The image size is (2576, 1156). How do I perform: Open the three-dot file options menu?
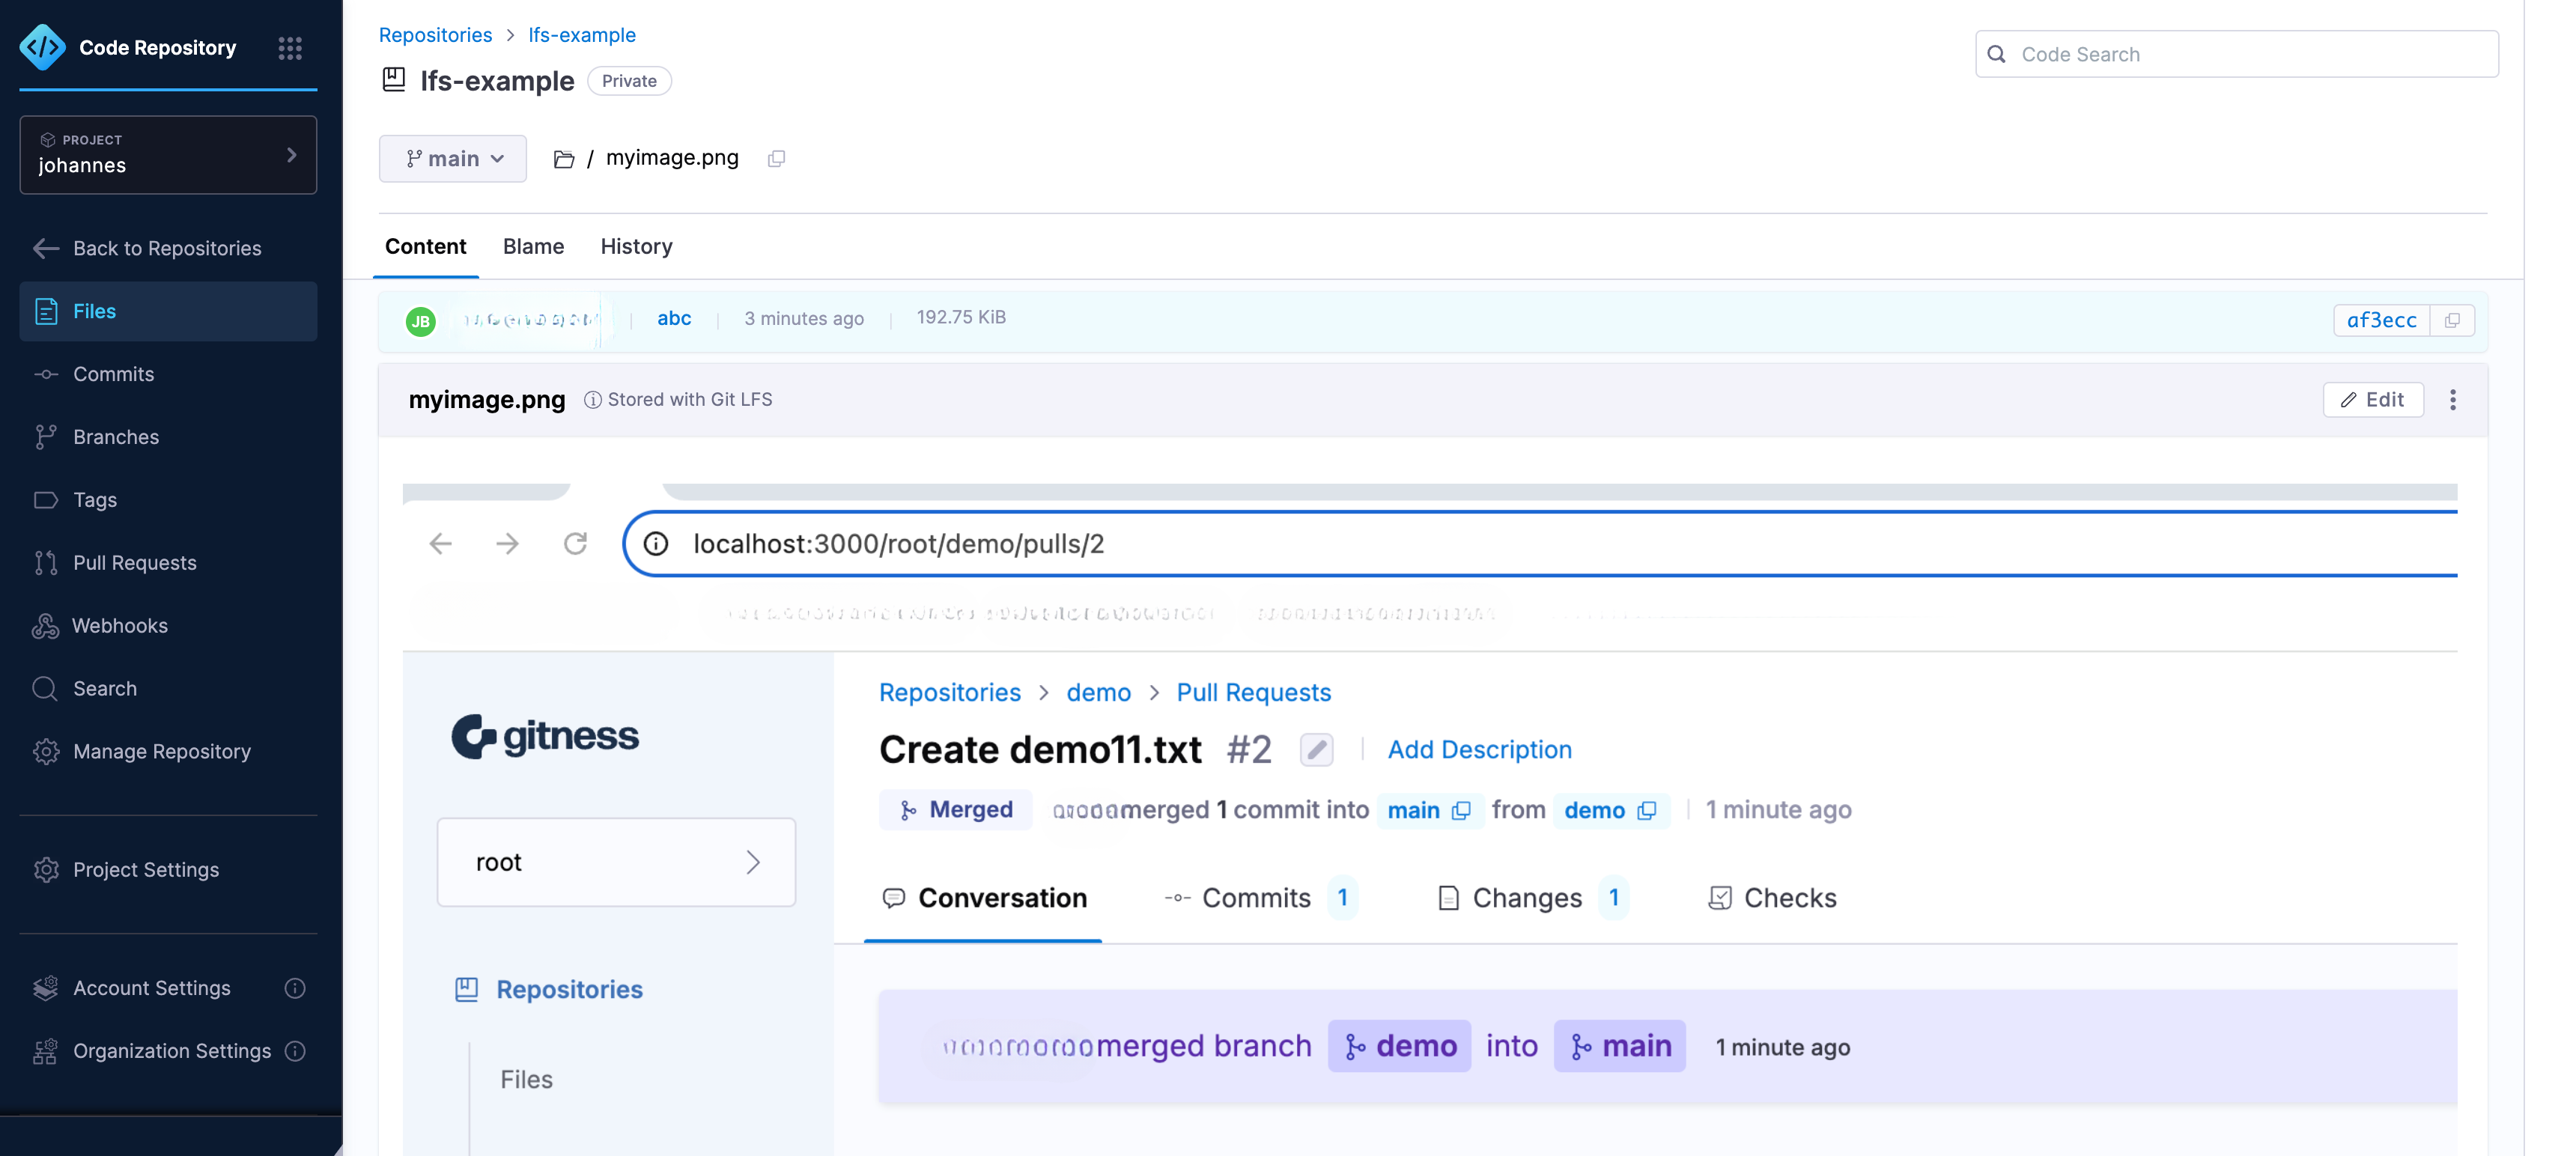tap(2452, 400)
